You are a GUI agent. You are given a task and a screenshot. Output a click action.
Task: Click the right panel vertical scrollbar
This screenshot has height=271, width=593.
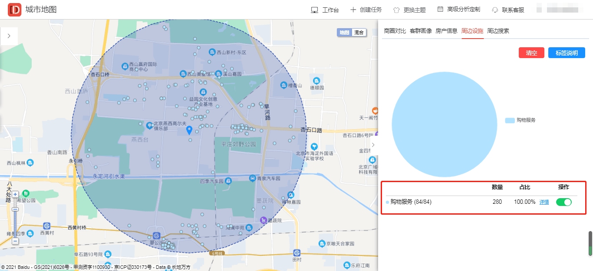590,243
